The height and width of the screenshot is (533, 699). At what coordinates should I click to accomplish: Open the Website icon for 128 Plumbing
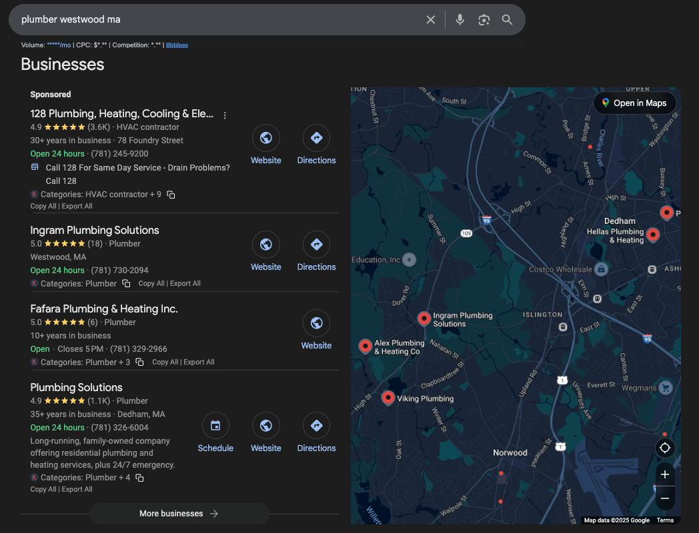(x=266, y=138)
